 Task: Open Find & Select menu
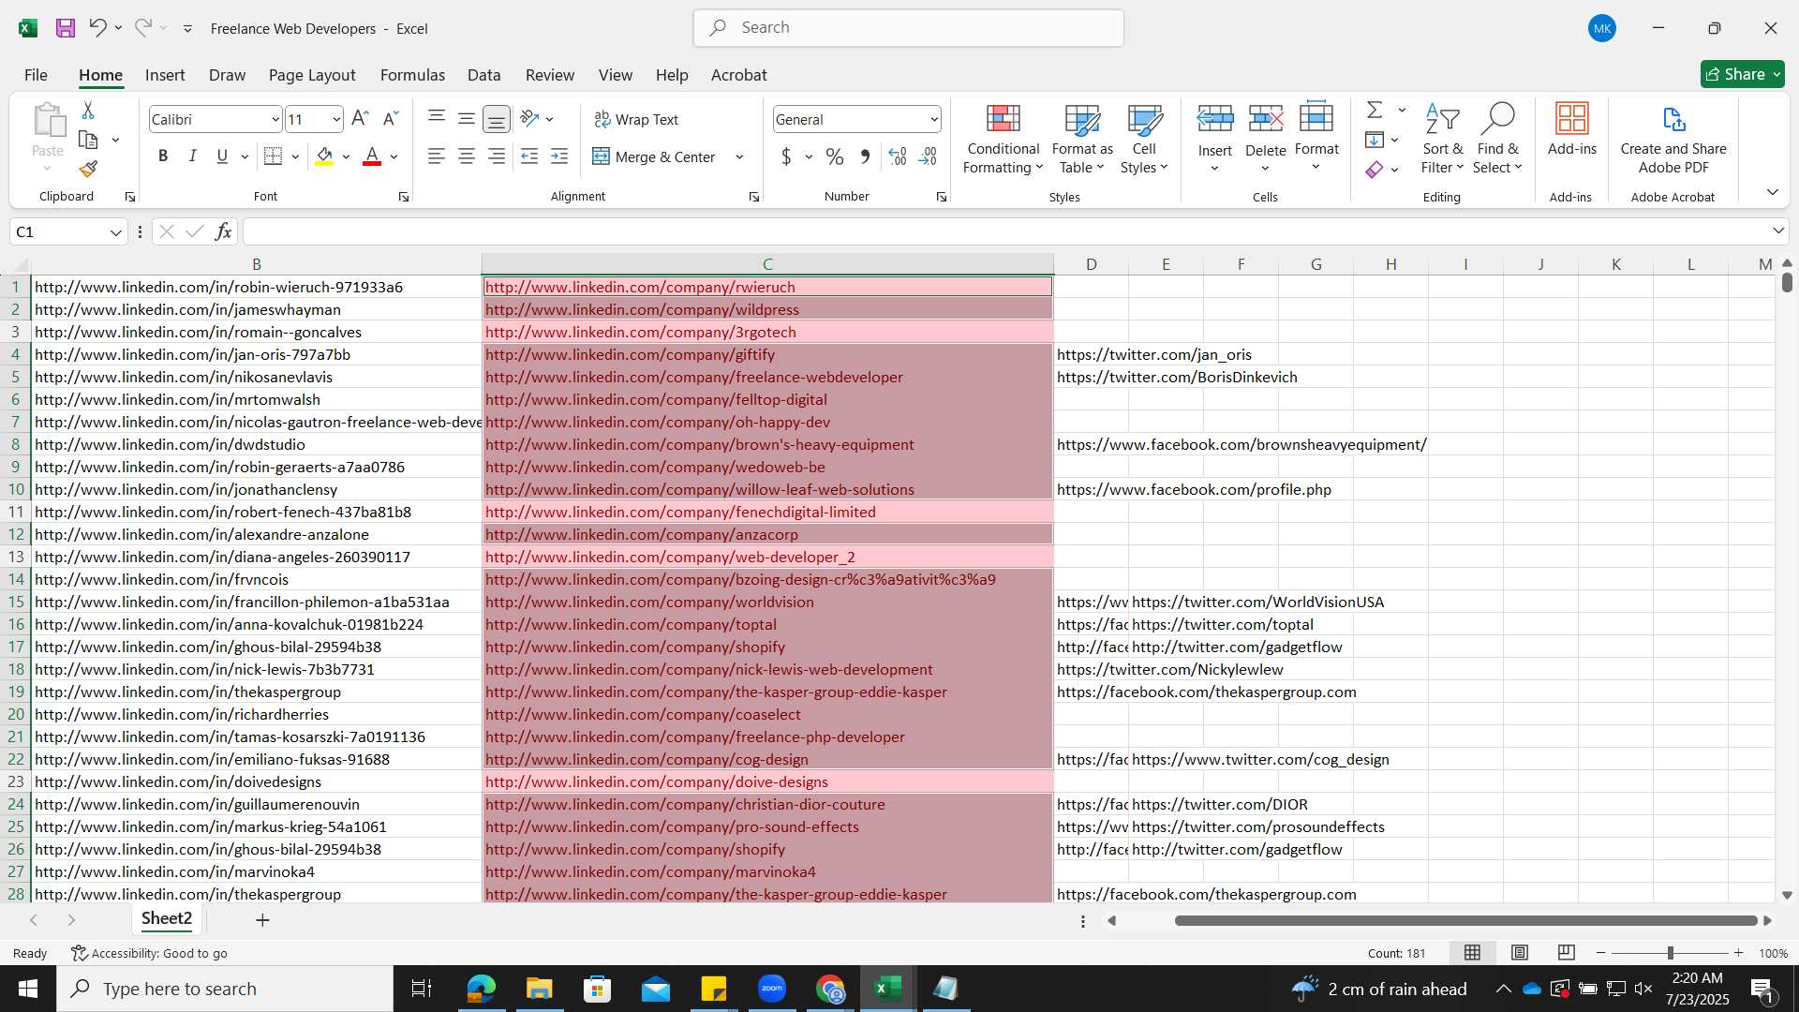coord(1497,139)
